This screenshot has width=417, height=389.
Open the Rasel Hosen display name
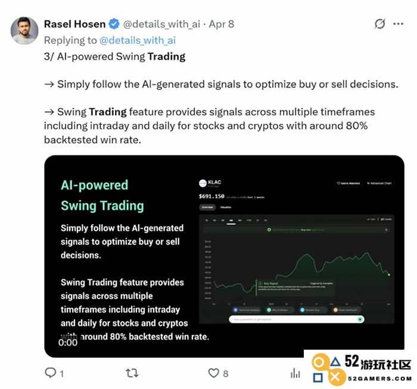pyautogui.click(x=74, y=24)
